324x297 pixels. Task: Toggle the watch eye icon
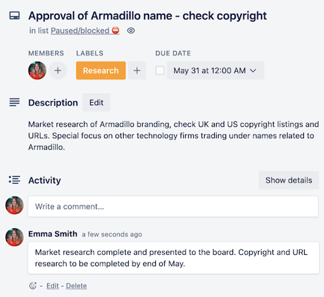click(131, 31)
